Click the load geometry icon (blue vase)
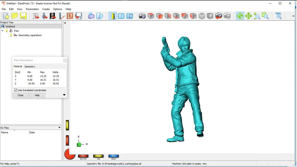297x167 pixels. 45,16
